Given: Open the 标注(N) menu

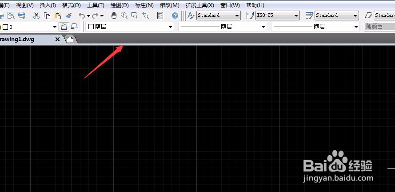Looking at the screenshot, I should (144, 5).
